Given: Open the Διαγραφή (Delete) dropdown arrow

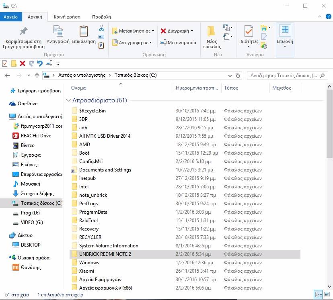Looking at the screenshot, I should 192,31.
